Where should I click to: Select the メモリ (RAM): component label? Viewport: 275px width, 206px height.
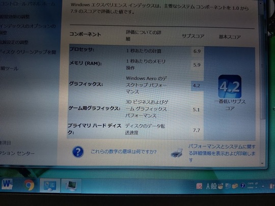pos(86,64)
